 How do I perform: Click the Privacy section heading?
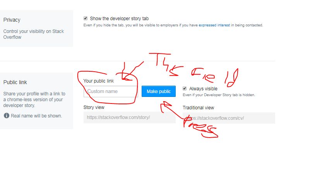[x=12, y=20]
